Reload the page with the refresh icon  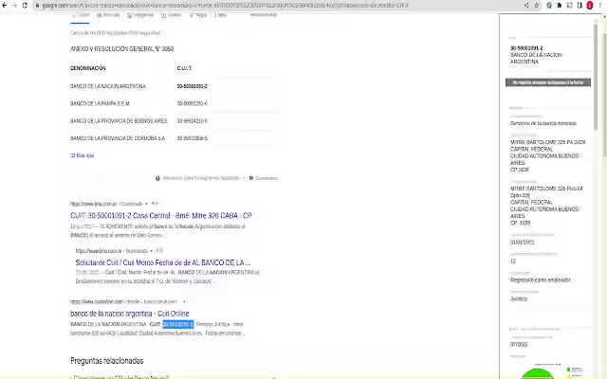pos(25,6)
